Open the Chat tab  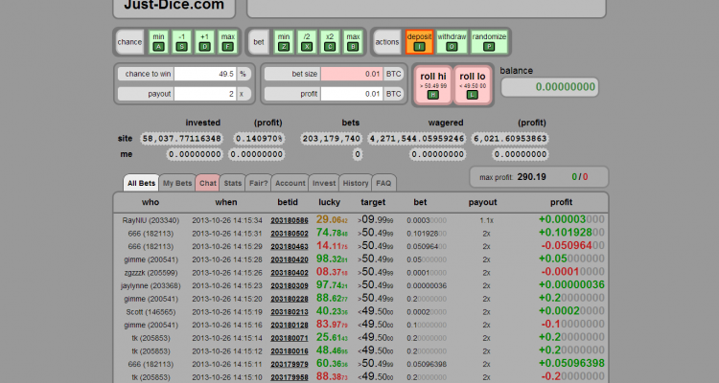pos(208,183)
